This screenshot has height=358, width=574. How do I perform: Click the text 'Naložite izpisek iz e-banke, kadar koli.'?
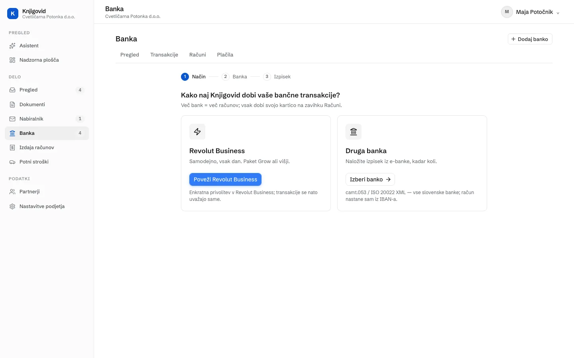pos(391,161)
